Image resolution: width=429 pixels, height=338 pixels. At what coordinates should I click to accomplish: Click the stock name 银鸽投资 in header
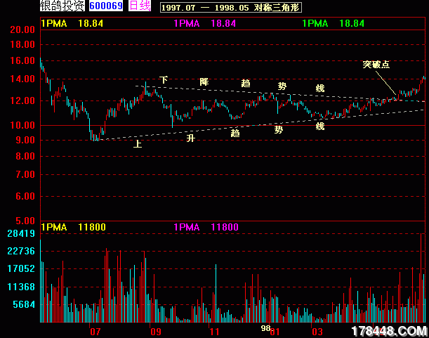coord(63,6)
